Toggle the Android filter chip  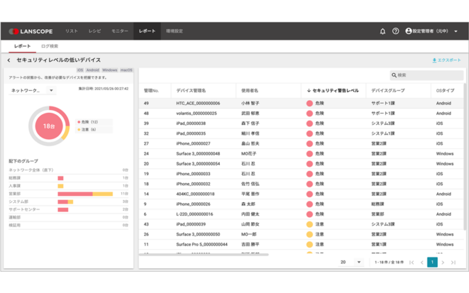tap(92, 70)
